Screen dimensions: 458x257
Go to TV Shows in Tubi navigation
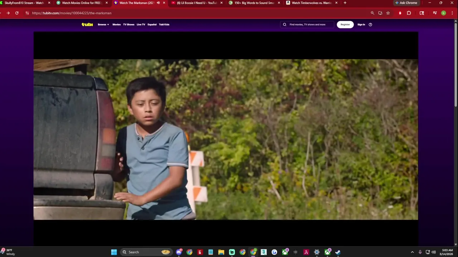coord(129,25)
